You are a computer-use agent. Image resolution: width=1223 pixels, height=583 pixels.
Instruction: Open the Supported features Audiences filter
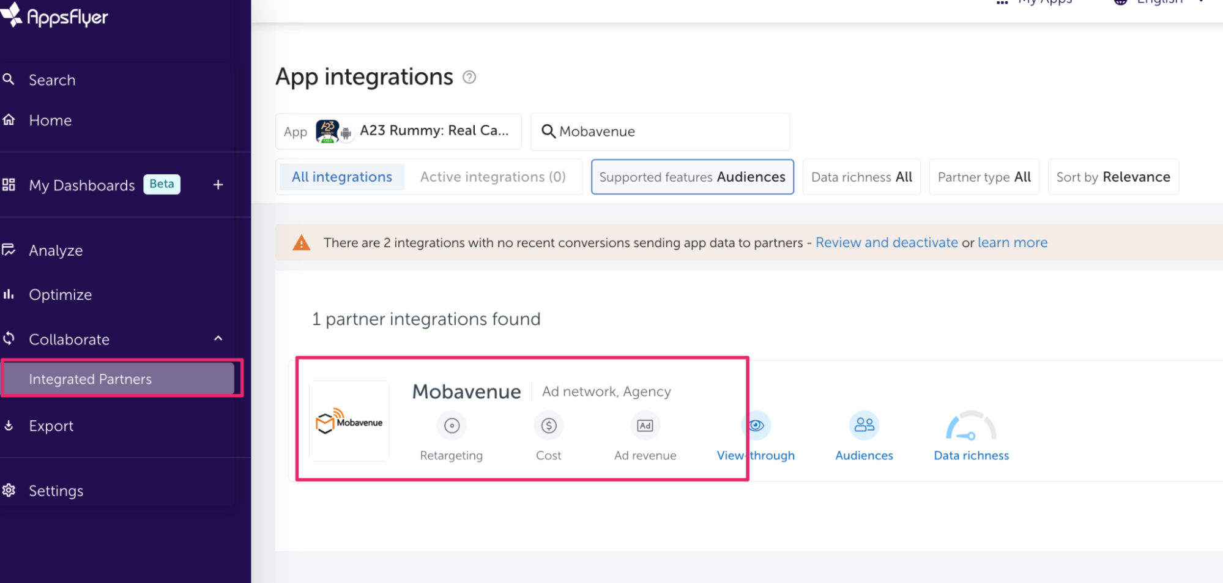click(692, 177)
